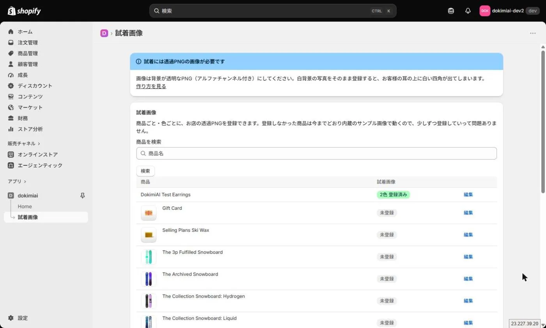Click 編集 for Selling Plans Ski Wax
The image size is (546, 328).
click(468, 235)
